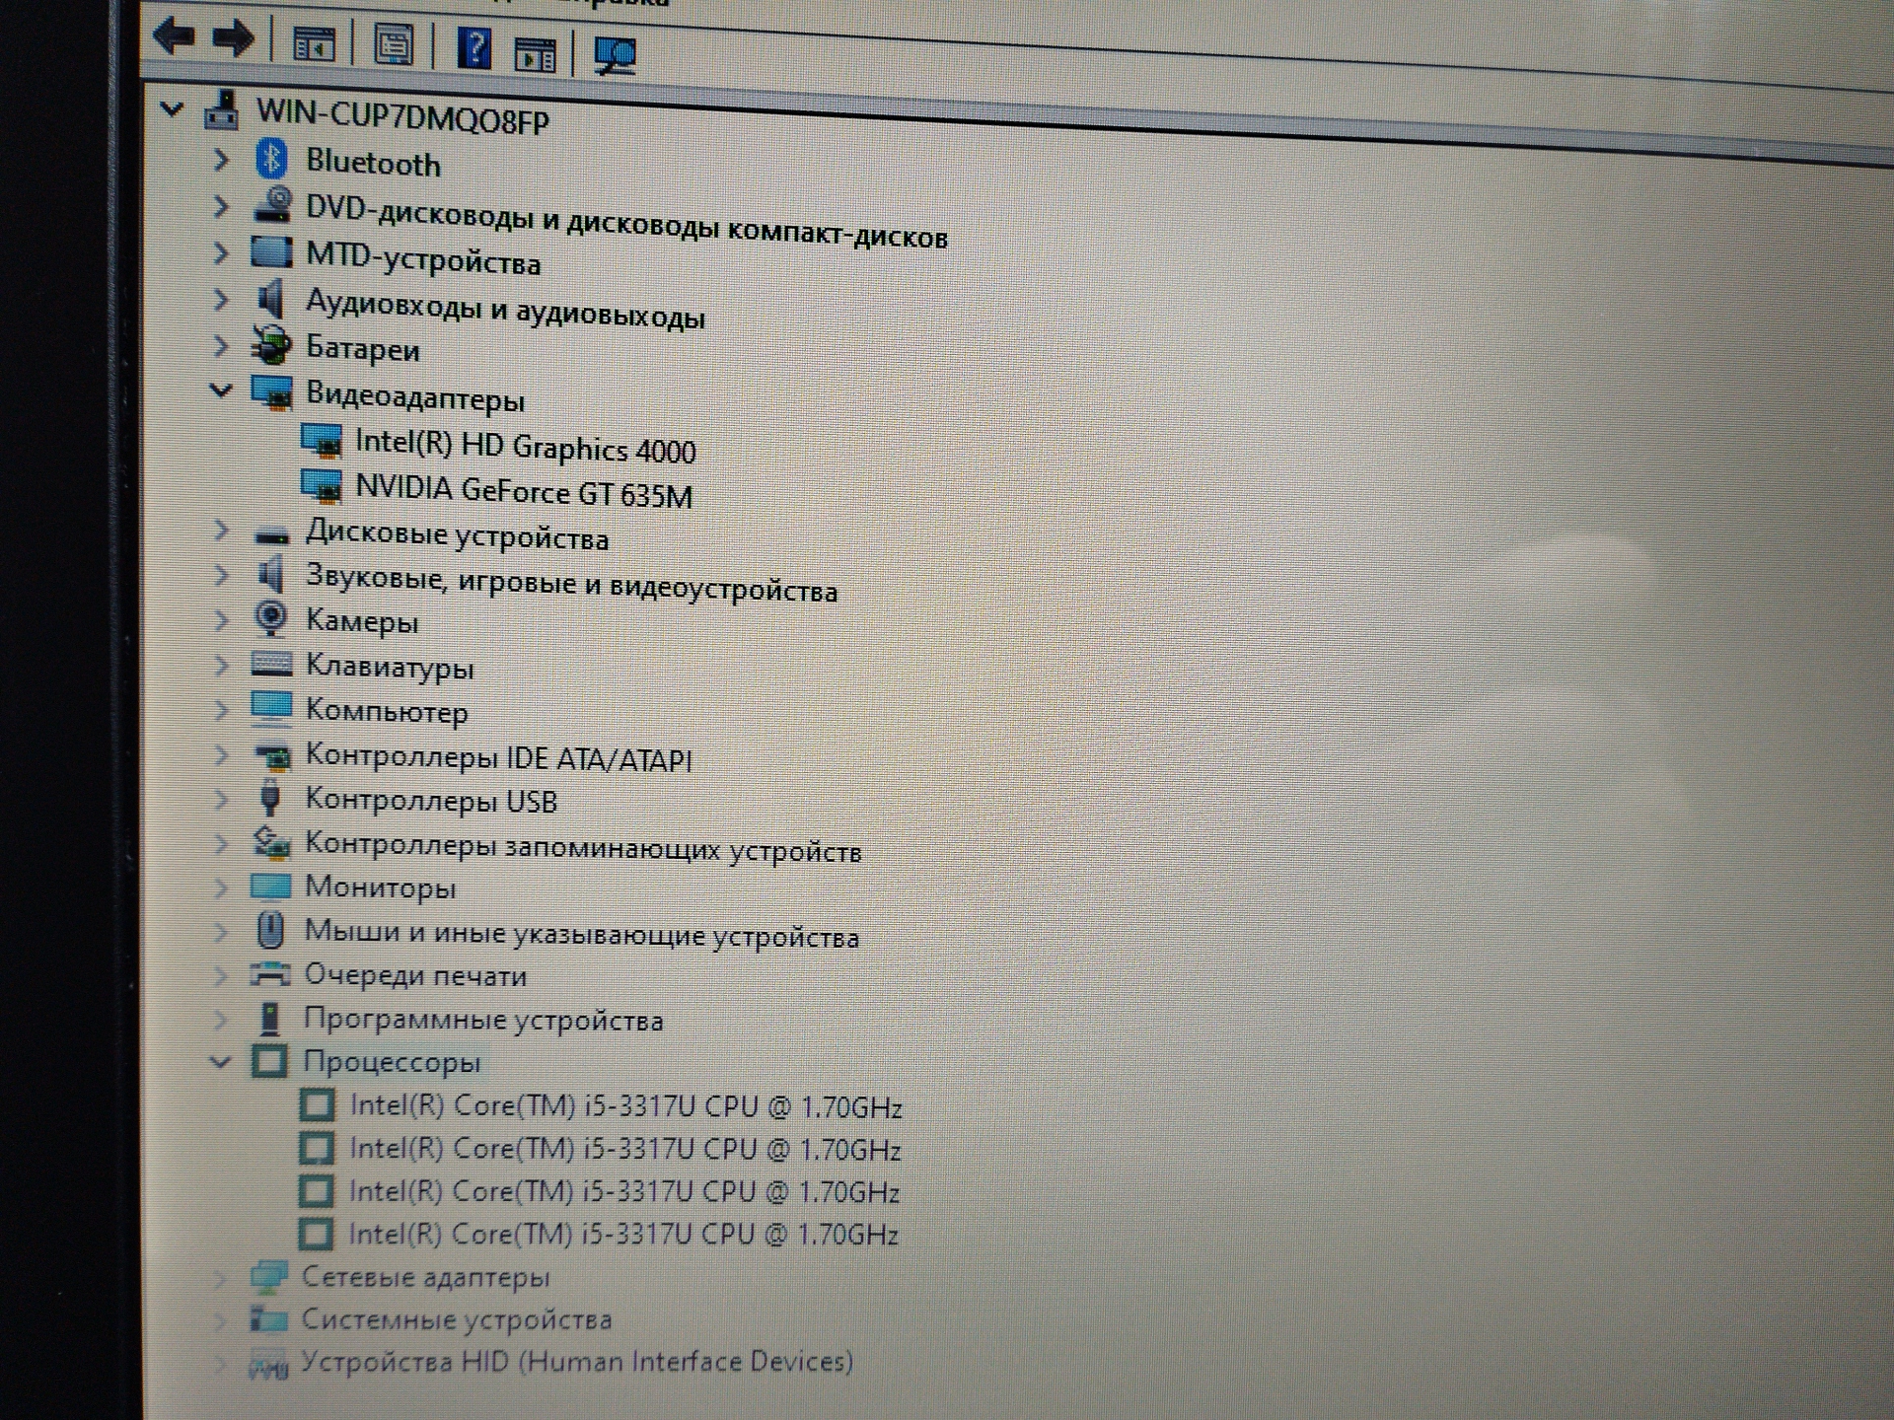Click Show/Hide console tree toolbar icon

(315, 45)
